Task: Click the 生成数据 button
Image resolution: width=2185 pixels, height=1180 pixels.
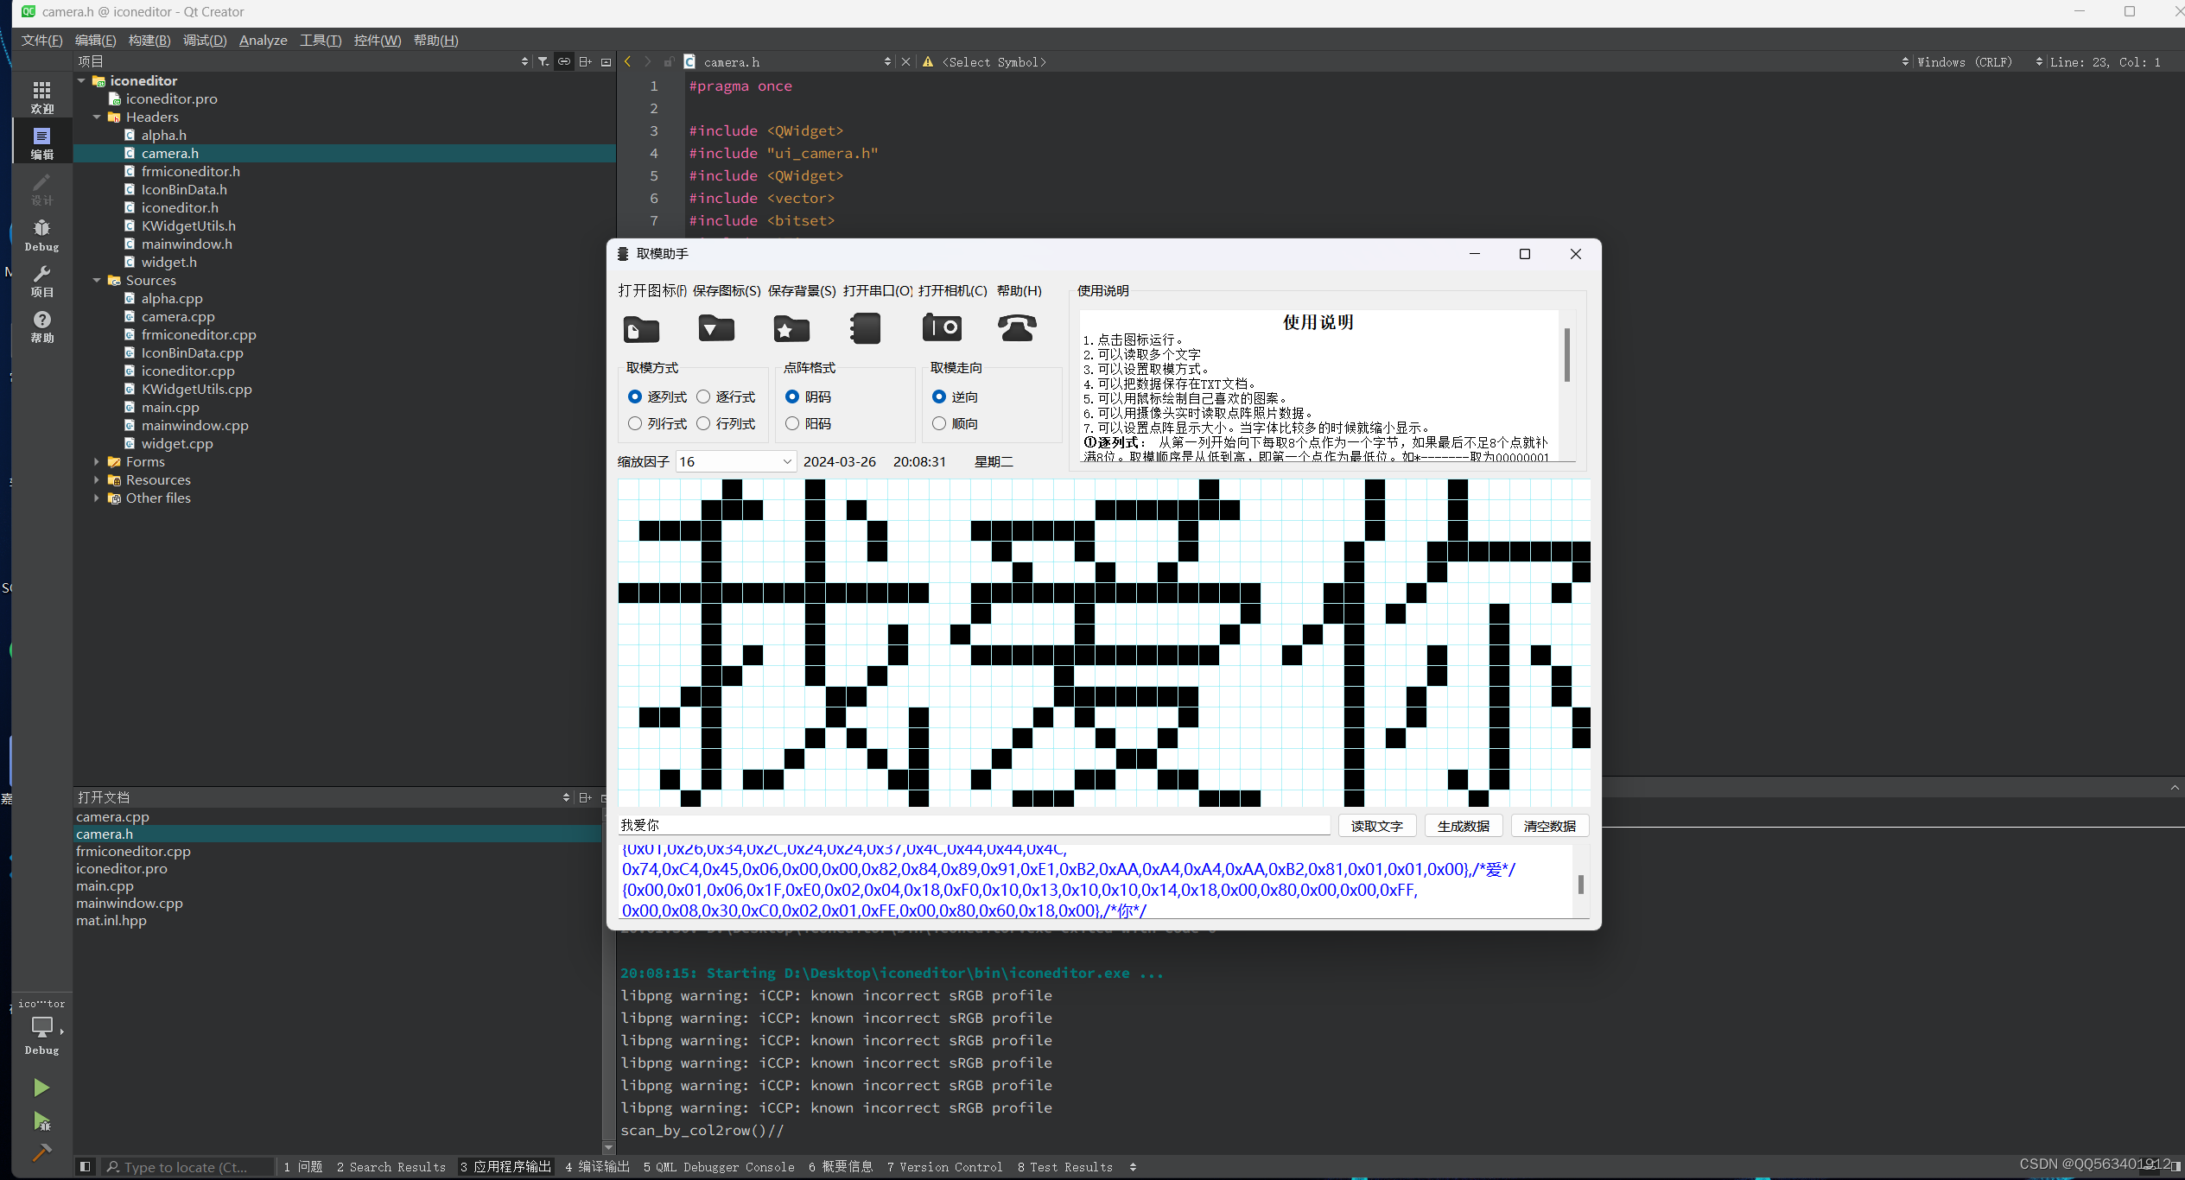Action: click(1463, 825)
